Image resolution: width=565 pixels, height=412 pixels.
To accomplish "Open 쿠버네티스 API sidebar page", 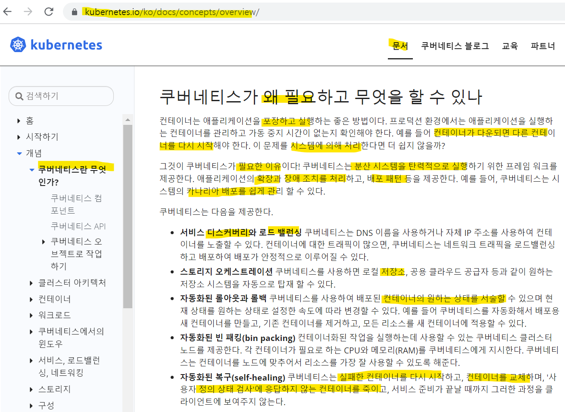I will pos(78,226).
